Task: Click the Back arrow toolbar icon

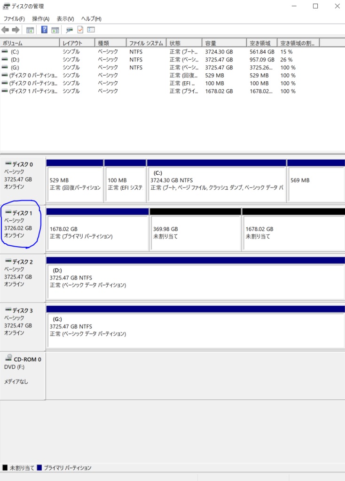Action: pyautogui.click(x=5, y=30)
